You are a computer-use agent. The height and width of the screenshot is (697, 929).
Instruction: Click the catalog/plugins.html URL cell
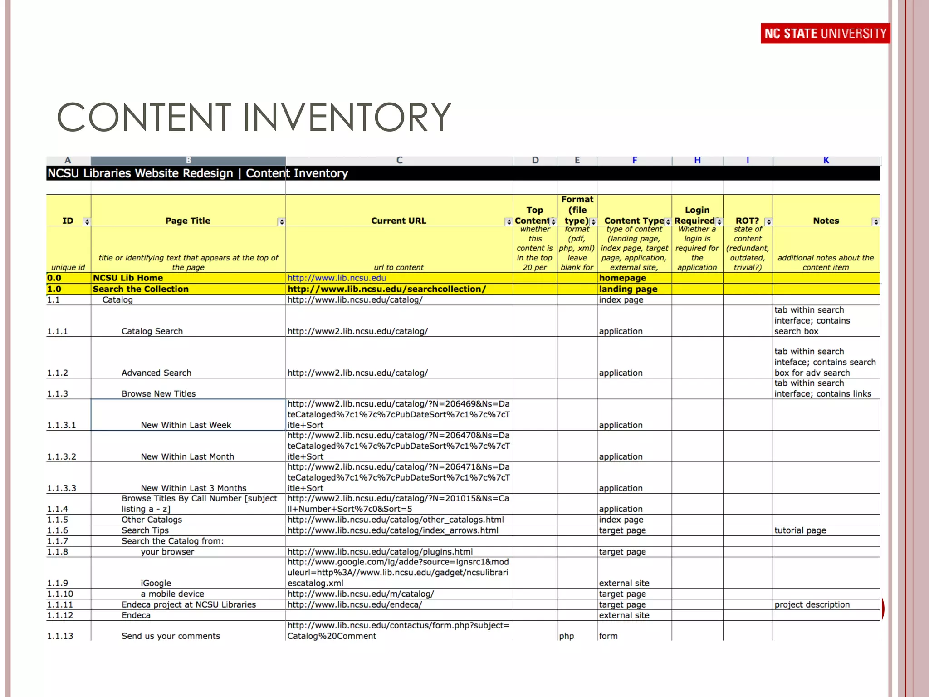[x=399, y=552]
